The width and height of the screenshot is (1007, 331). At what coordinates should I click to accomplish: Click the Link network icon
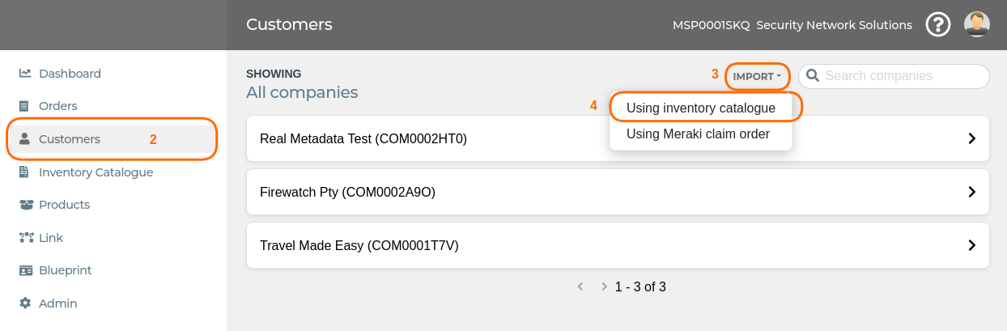point(25,238)
